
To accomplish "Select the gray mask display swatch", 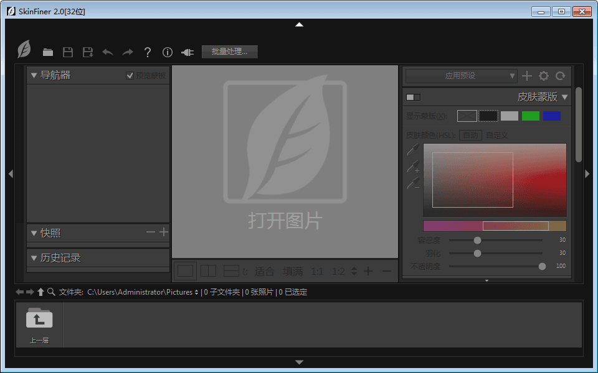I will tap(510, 116).
